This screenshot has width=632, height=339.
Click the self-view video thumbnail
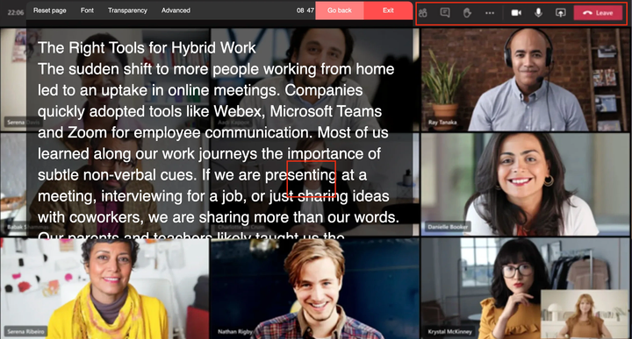(x=585, y=314)
